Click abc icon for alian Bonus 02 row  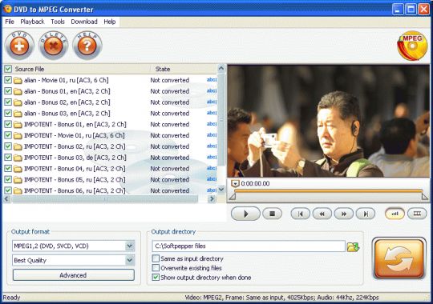point(212,102)
